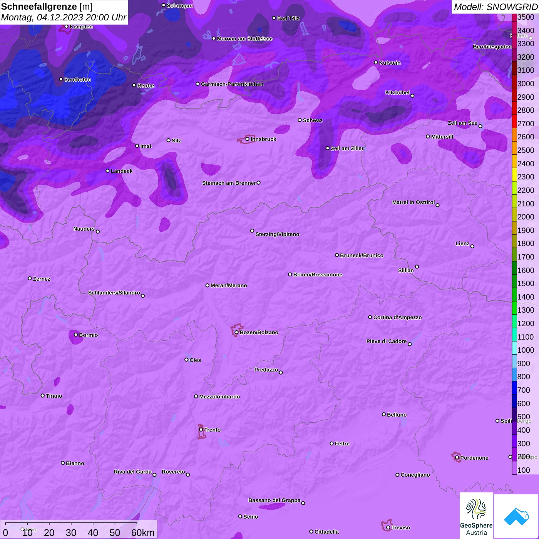Click the Belluno city marker
This screenshot has width=539, height=539.
pos(384,414)
